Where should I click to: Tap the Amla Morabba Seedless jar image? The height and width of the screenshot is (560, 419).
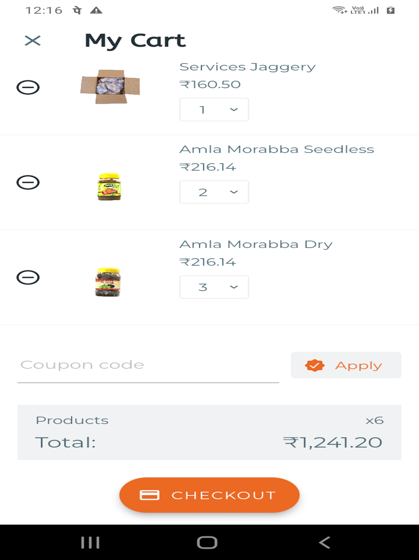click(x=109, y=187)
